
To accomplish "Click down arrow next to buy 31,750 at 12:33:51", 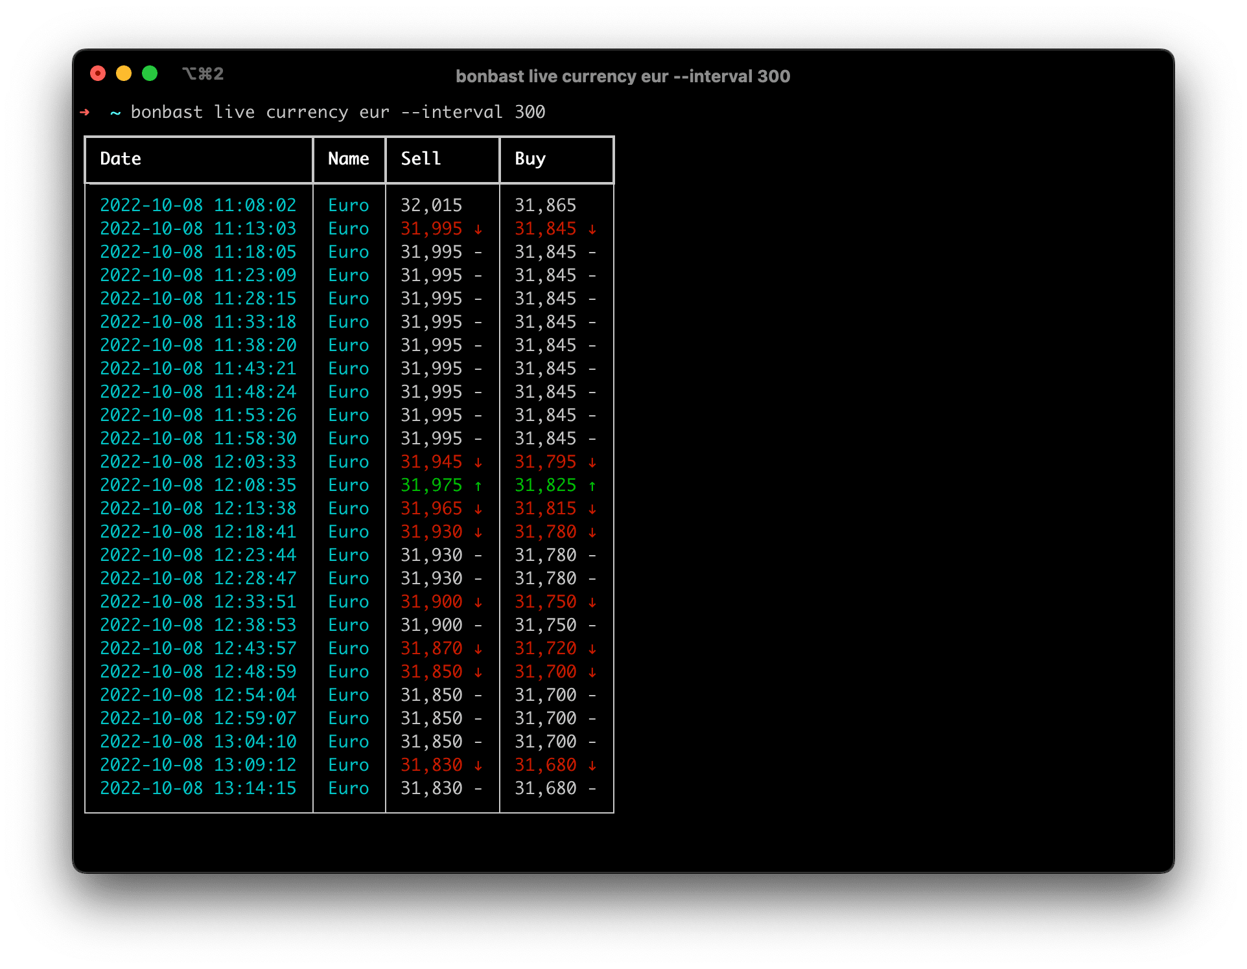I will [x=592, y=602].
